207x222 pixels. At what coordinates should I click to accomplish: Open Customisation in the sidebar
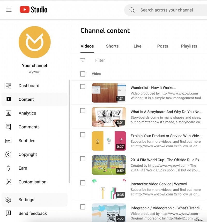(34, 182)
